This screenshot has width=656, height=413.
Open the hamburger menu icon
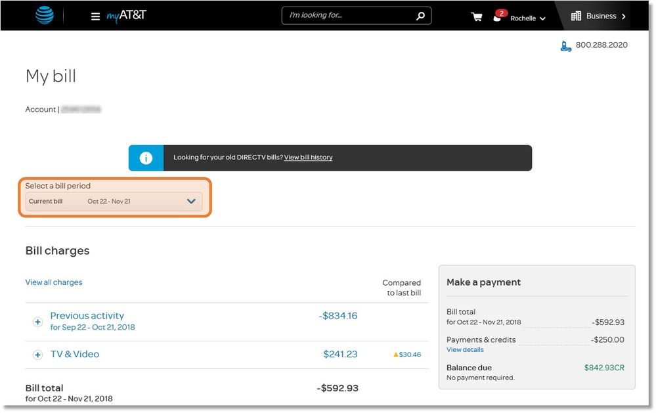(x=95, y=16)
